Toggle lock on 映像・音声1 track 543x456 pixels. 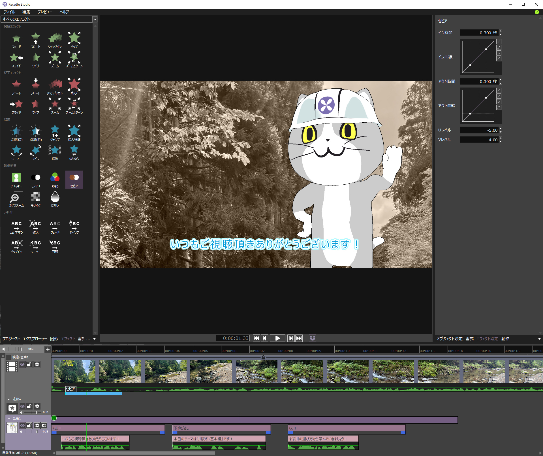click(x=29, y=365)
